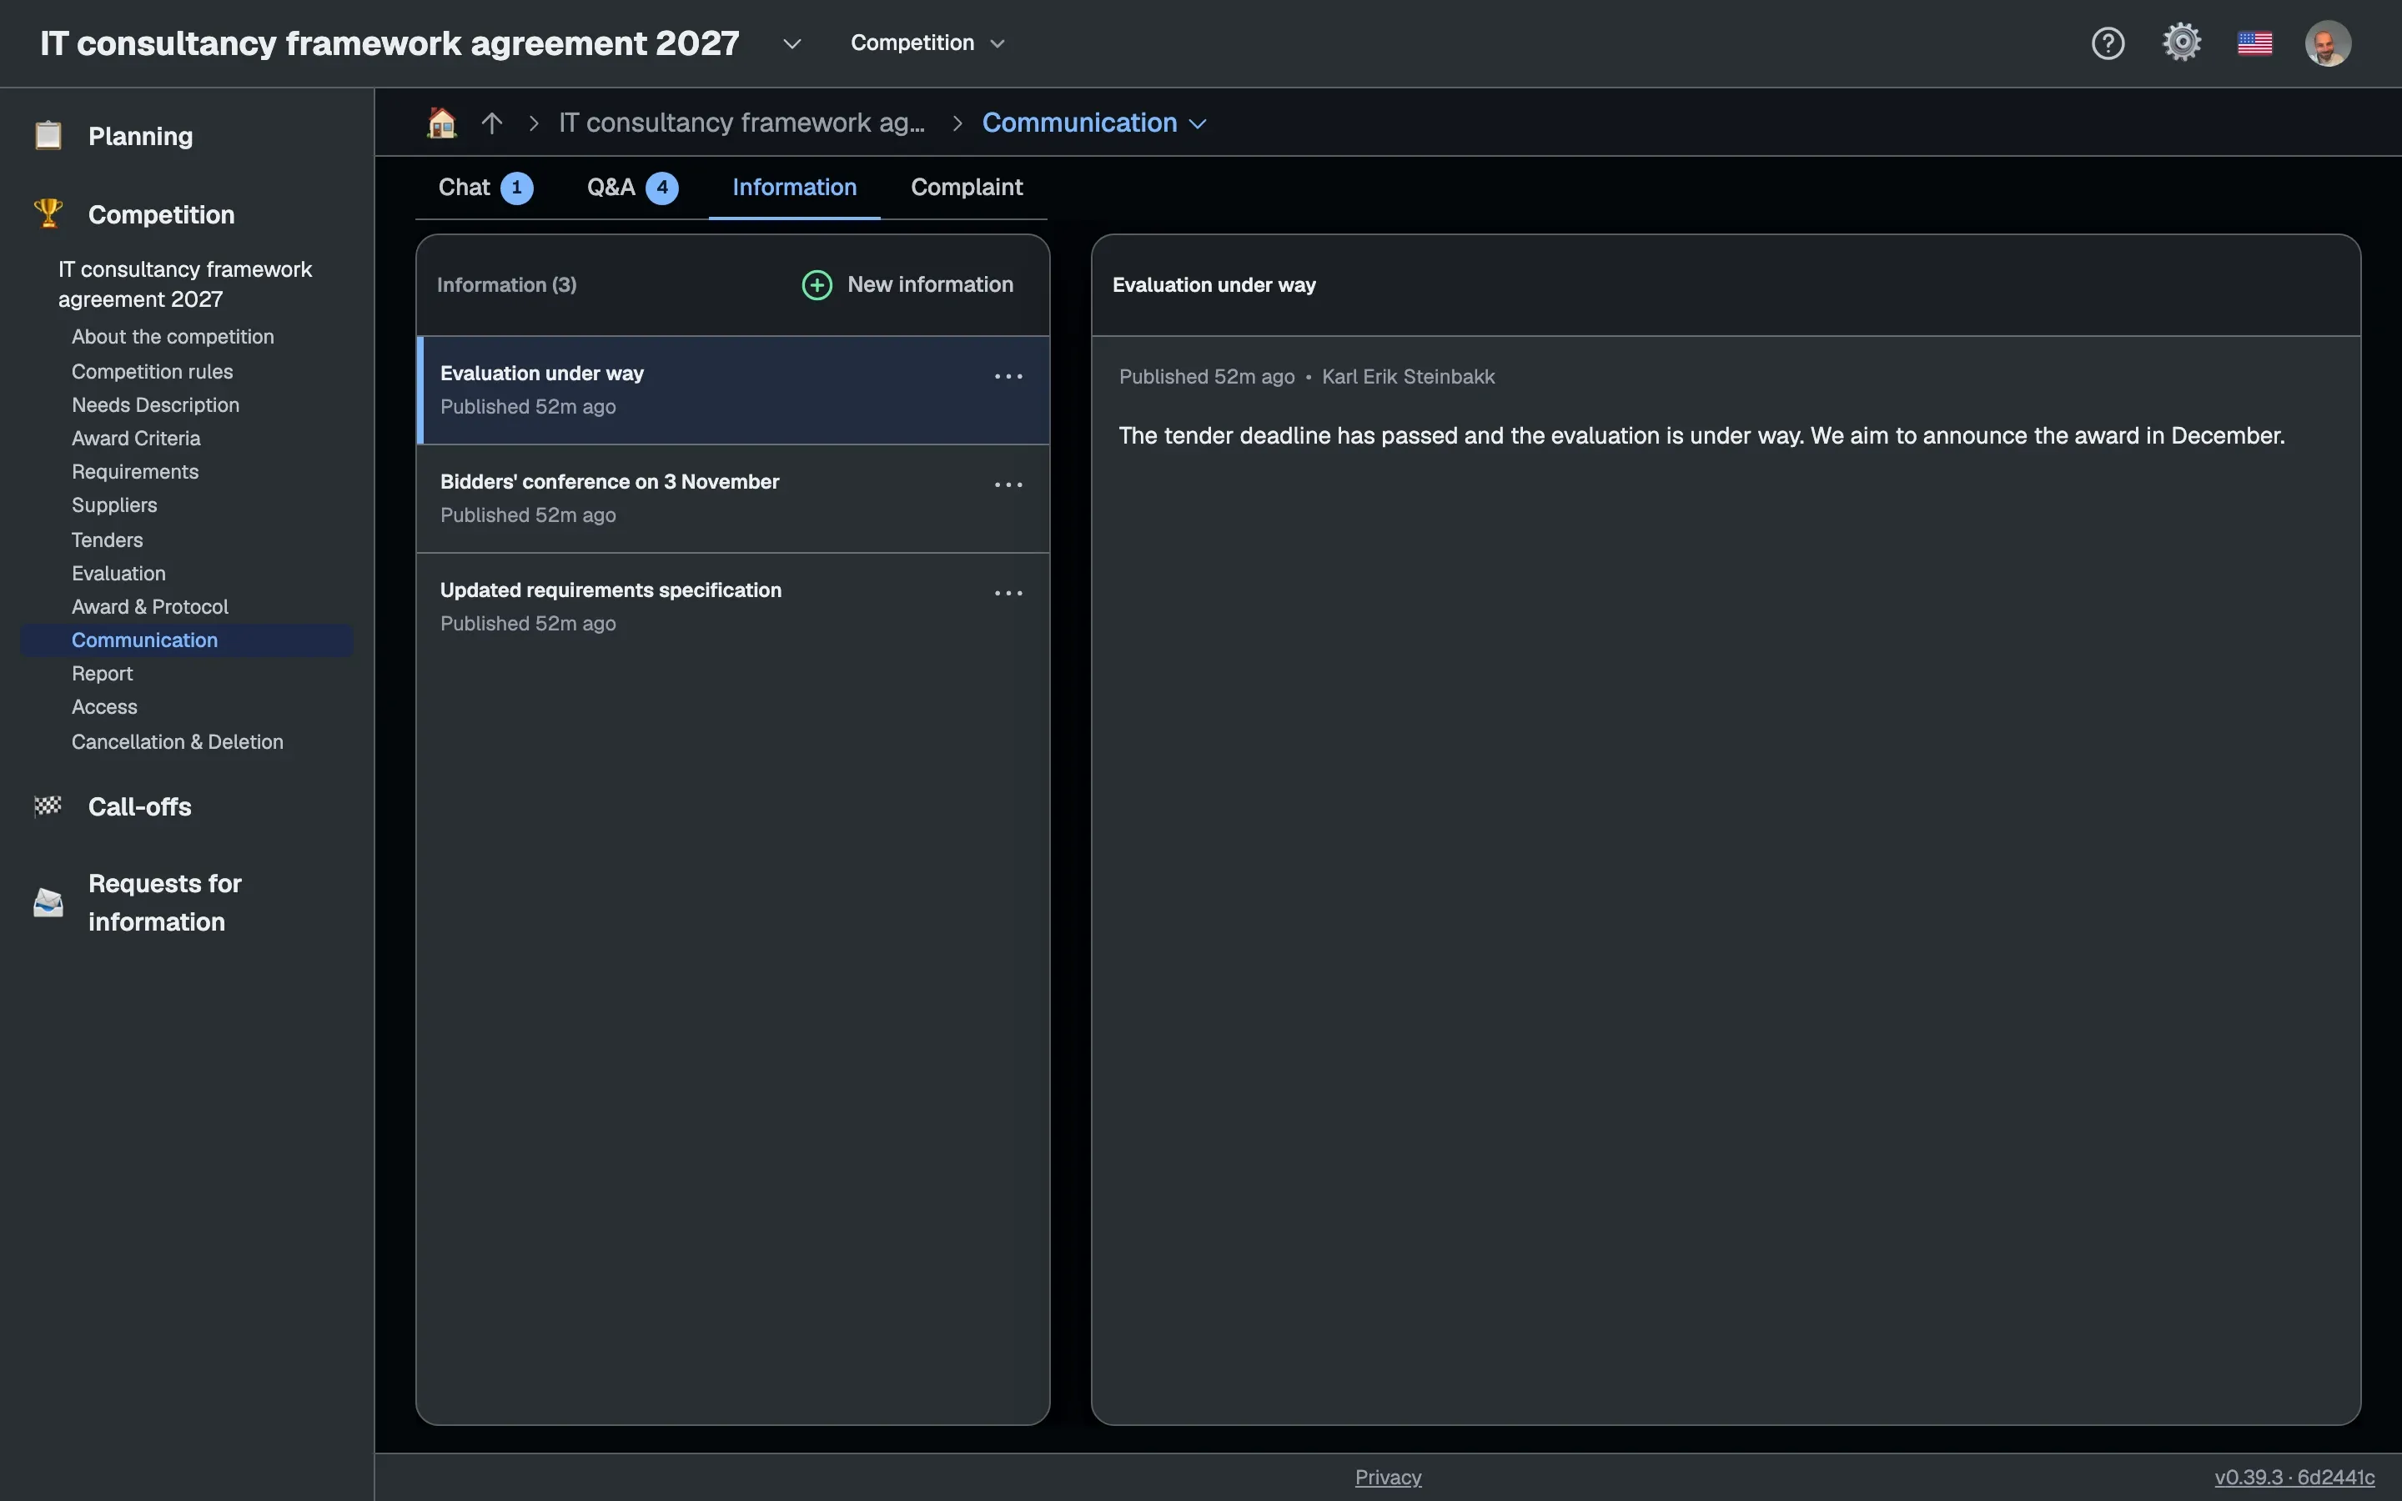
Task: Open Award Criteria in sidebar
Action: pyautogui.click(x=136, y=438)
